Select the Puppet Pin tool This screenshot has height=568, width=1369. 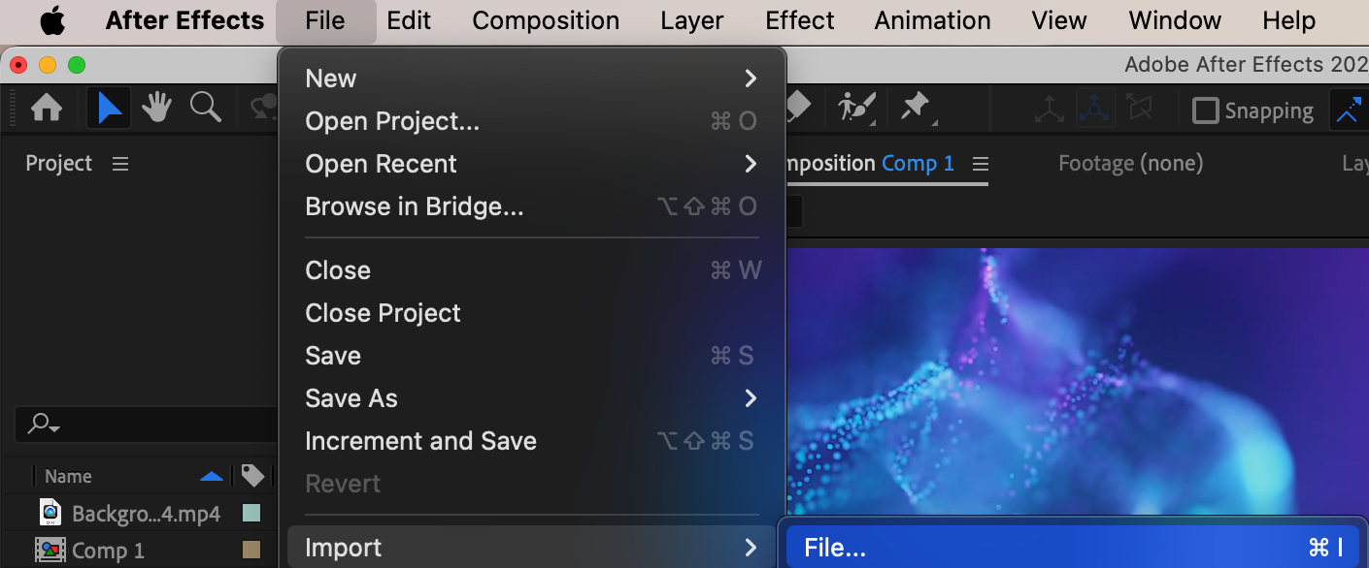coord(917,108)
